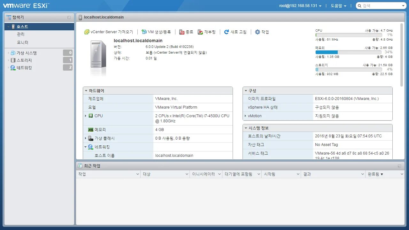Viewport: 409px width, 230px height.
Task: Click the VM 생성/등록 button
Action: coord(156,32)
